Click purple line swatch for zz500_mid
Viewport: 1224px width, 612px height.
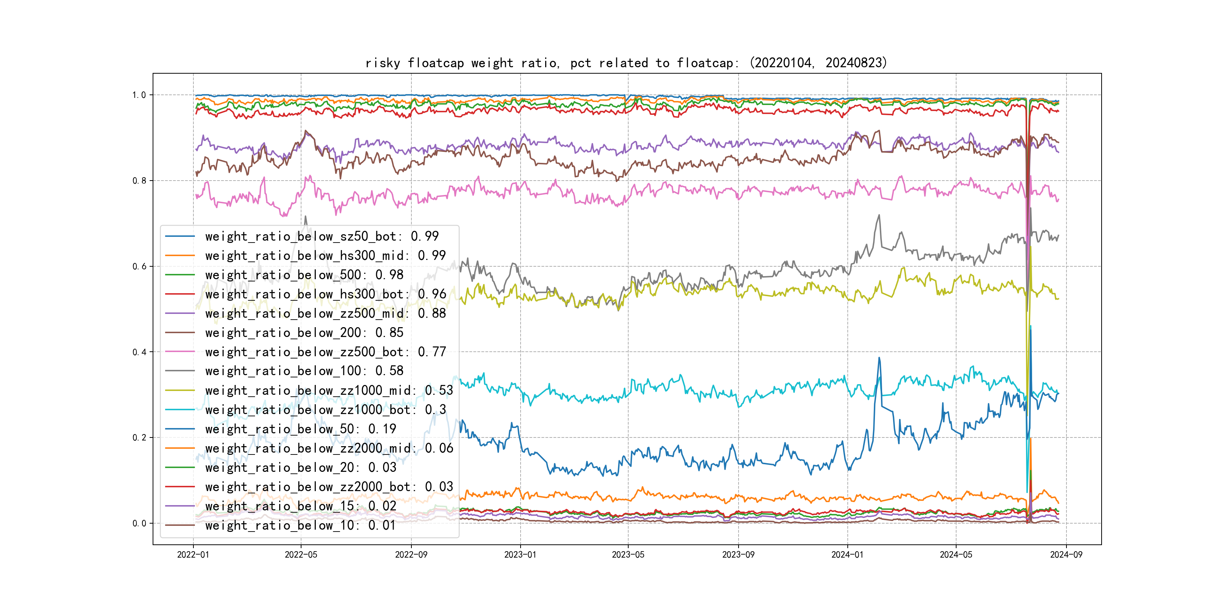[179, 314]
